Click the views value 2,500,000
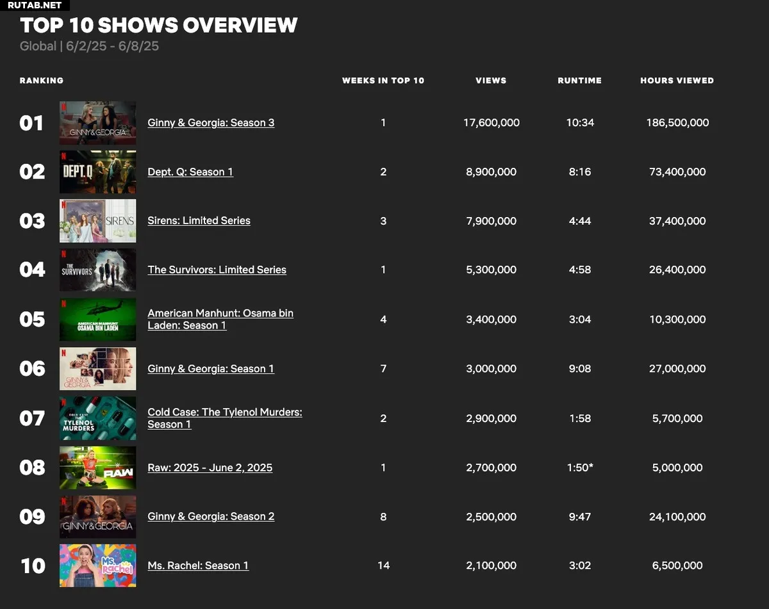Screen dimensions: 769x609 492,516
